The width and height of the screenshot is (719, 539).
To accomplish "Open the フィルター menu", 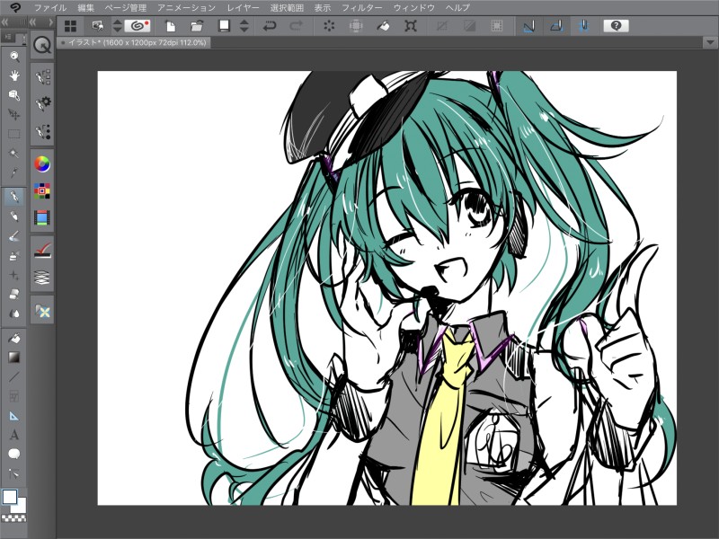I will tap(362, 8).
